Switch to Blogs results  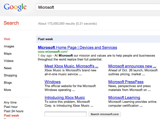tap(8, 83)
